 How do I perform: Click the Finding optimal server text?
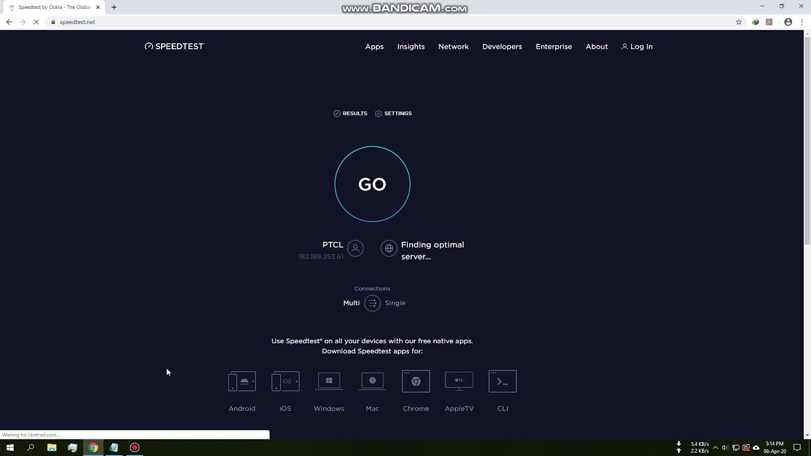[433, 250]
